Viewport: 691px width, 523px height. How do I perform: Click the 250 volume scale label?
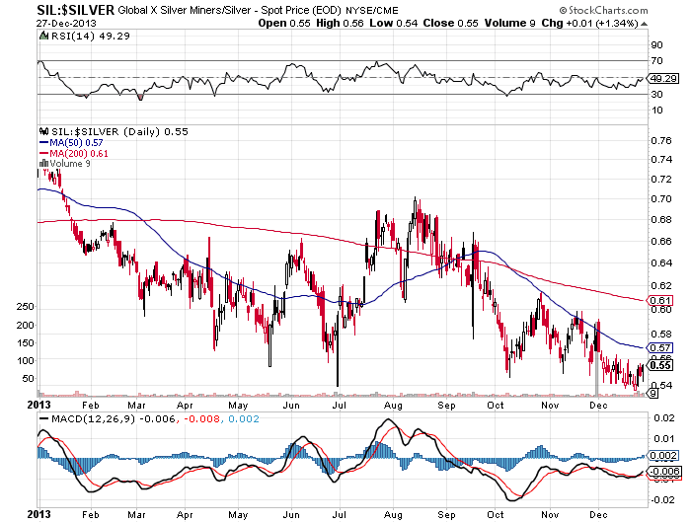pyautogui.click(x=25, y=307)
